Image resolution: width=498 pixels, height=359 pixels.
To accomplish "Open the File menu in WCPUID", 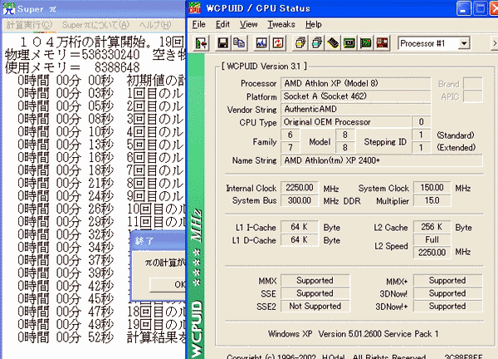I will [x=199, y=24].
